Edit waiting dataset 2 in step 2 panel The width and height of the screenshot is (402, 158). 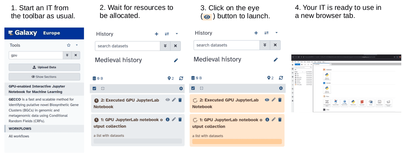point(174,100)
